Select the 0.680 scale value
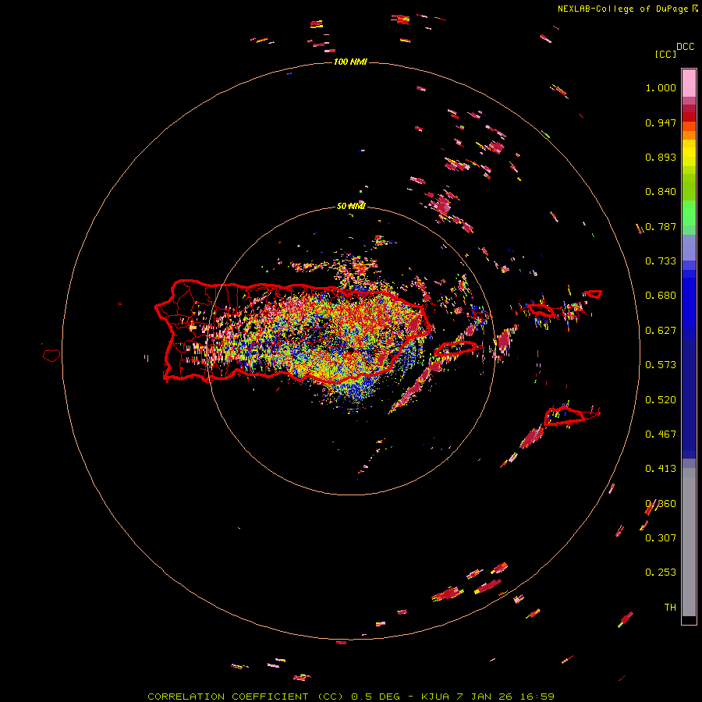This screenshot has width=702, height=702. point(661,296)
